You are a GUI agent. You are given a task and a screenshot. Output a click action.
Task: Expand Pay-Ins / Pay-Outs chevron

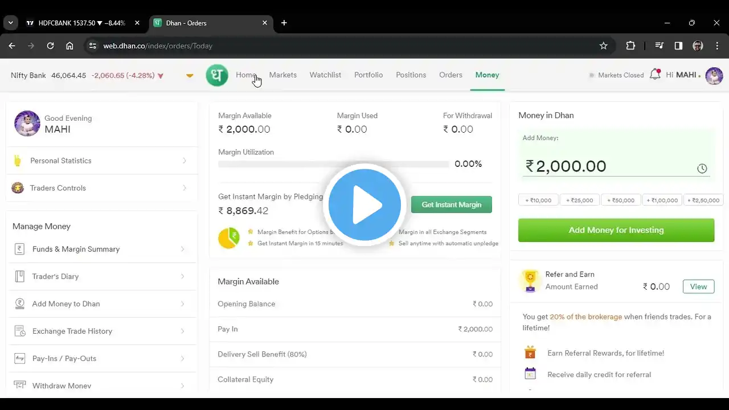tap(182, 358)
